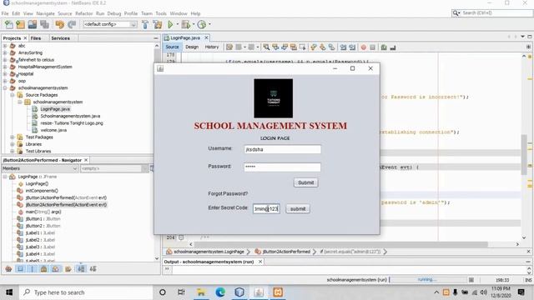The image size is (534, 300).
Task: Click the editor horizontal scrollbar
Action: click(340, 244)
